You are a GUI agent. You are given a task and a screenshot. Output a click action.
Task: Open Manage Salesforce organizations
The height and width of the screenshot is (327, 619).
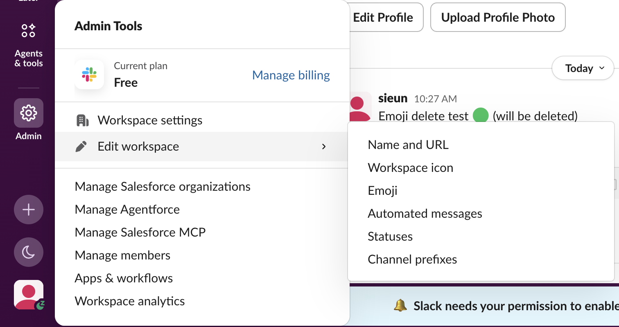coord(202,187)
